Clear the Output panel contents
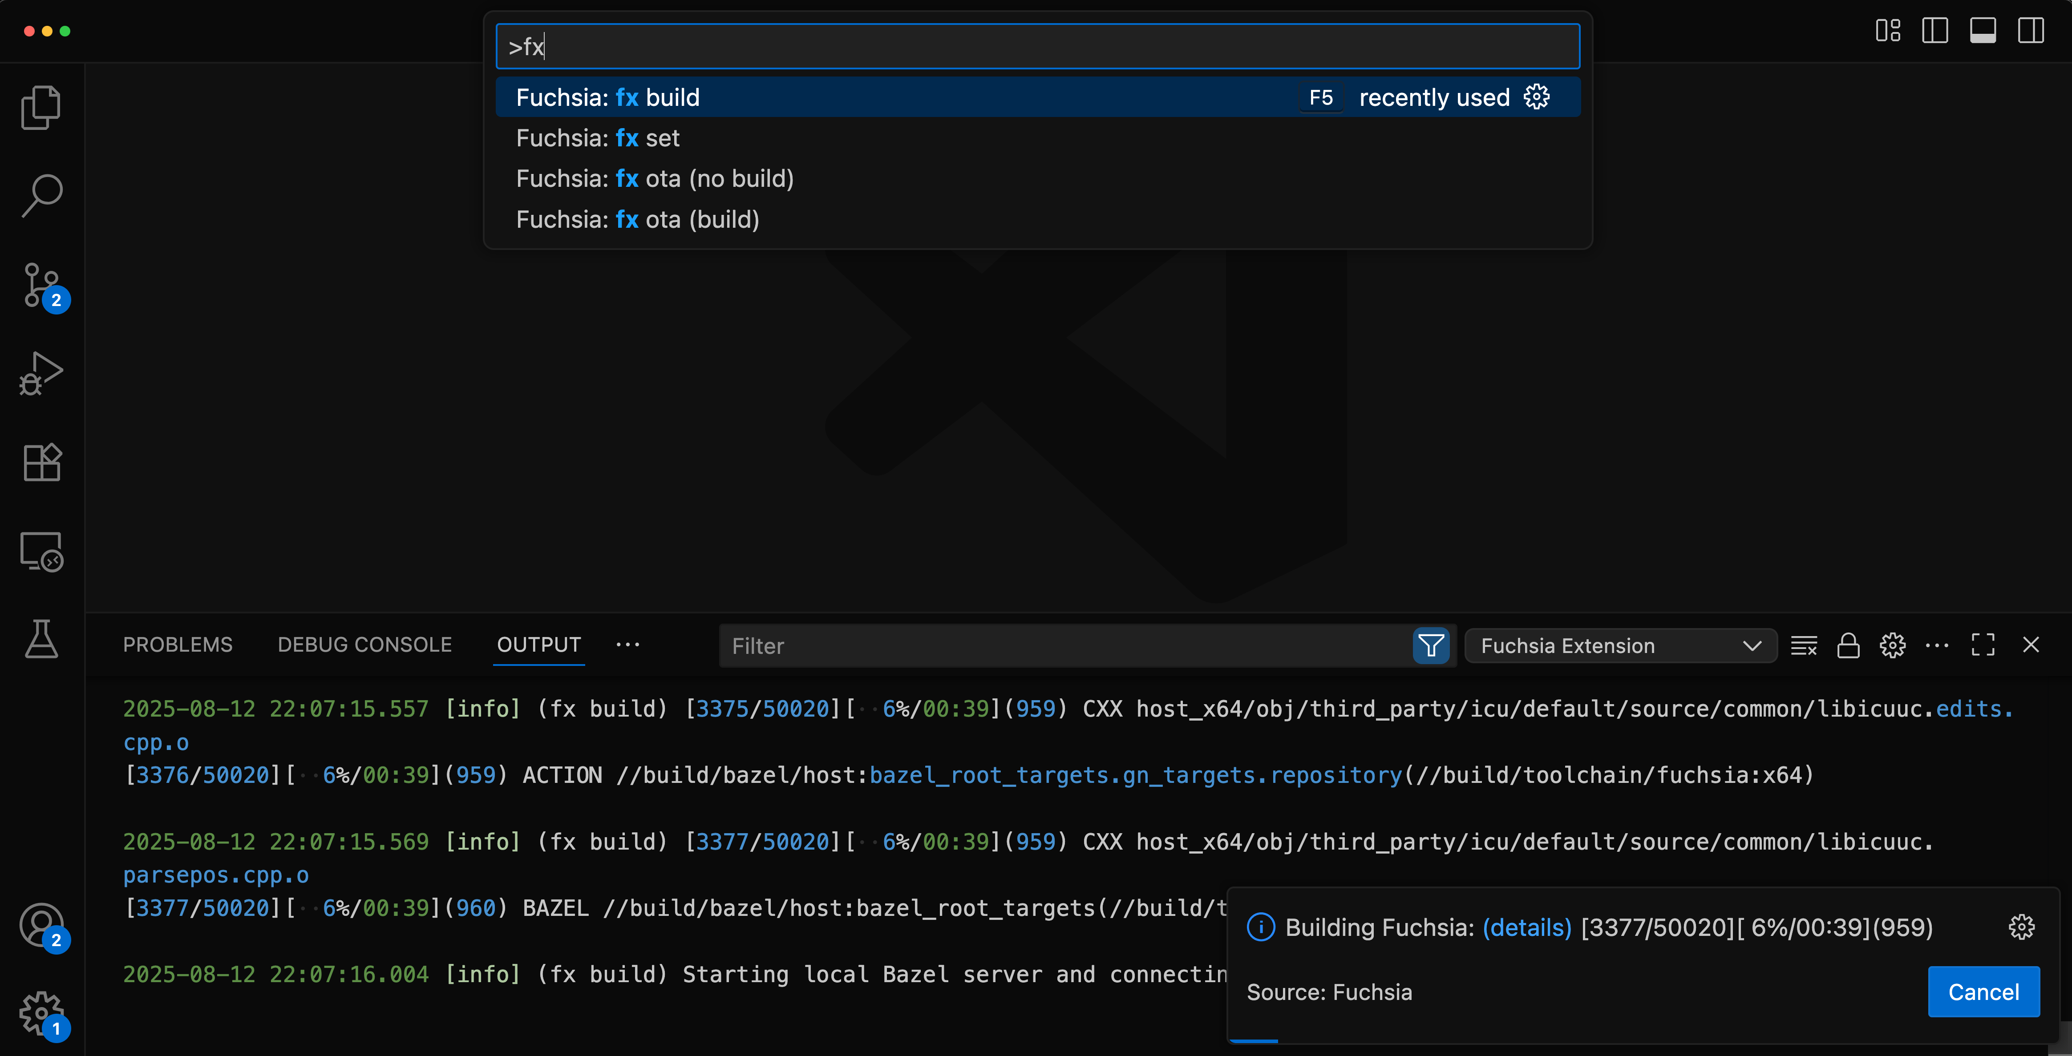This screenshot has width=2072, height=1056. tap(1803, 645)
